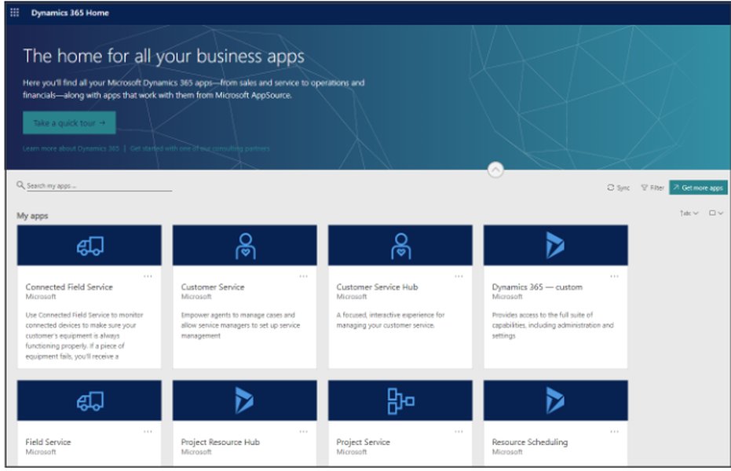
Task: Open more options for Customer Service Hub
Action: 459,276
